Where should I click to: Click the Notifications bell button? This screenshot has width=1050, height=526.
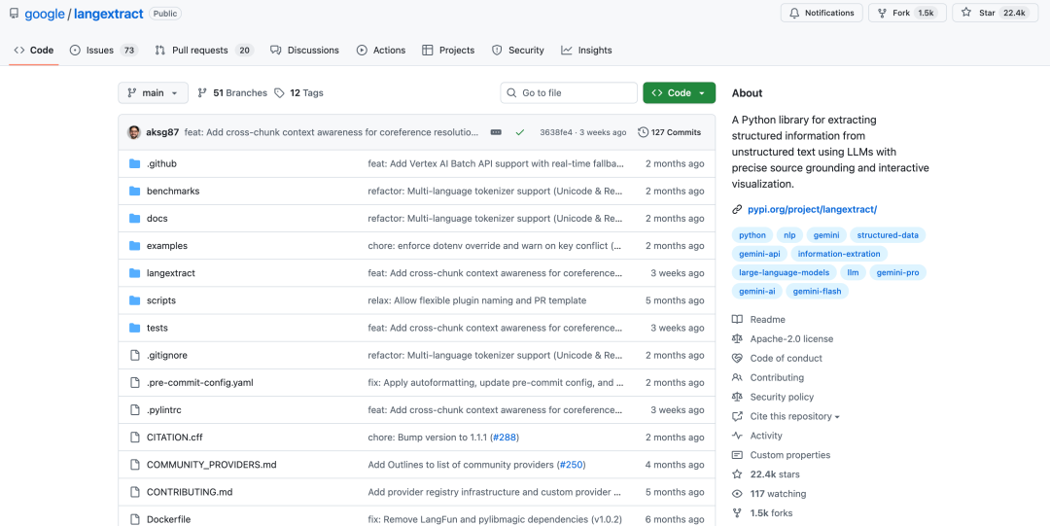pos(822,14)
